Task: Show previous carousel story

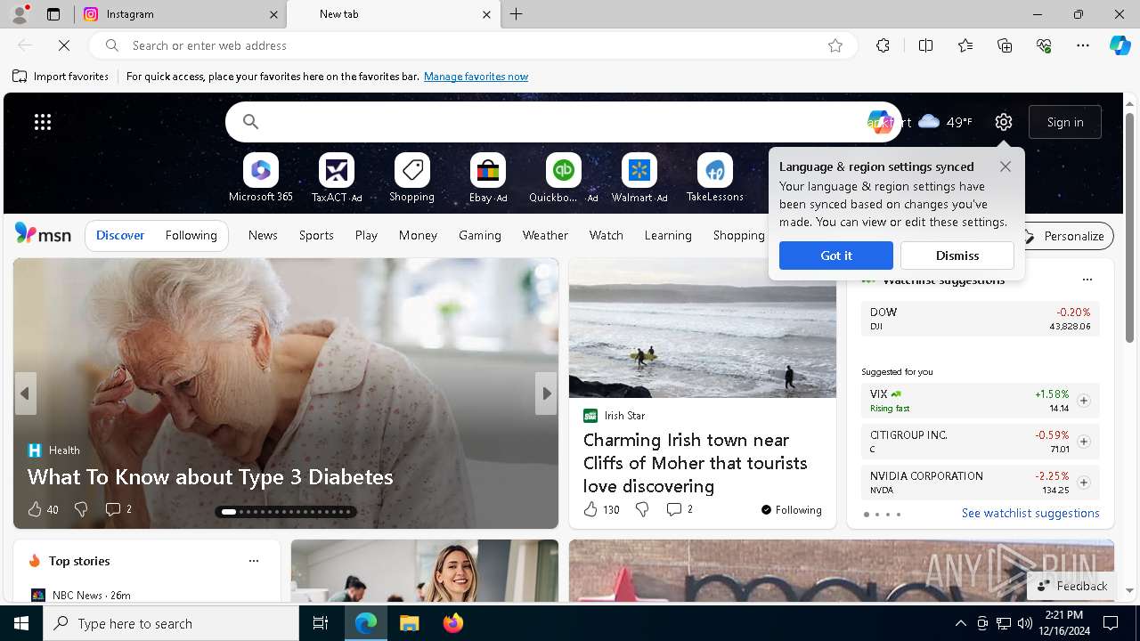Action: pyautogui.click(x=25, y=394)
